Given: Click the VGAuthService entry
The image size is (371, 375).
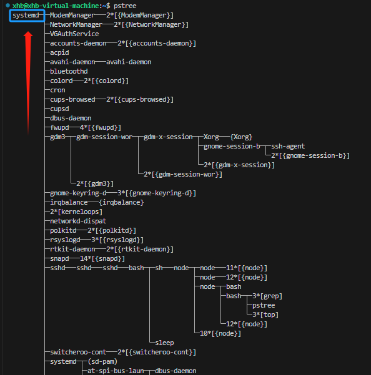Looking at the screenshot, I should click(74, 34).
